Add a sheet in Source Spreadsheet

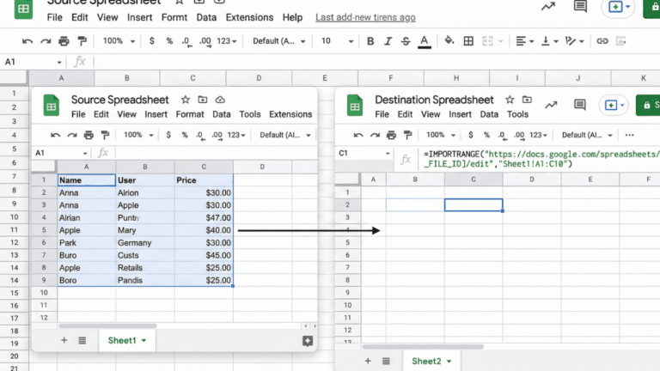click(x=64, y=340)
